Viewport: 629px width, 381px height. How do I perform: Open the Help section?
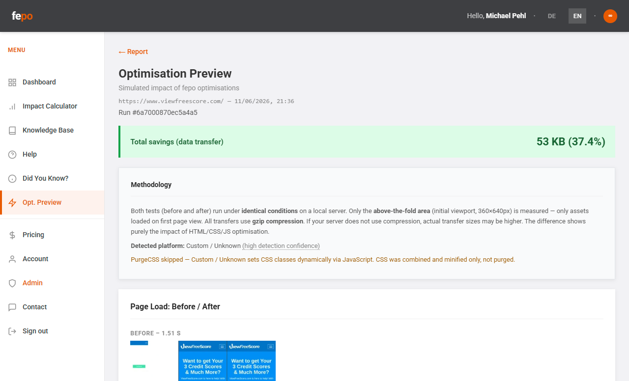[52, 154]
